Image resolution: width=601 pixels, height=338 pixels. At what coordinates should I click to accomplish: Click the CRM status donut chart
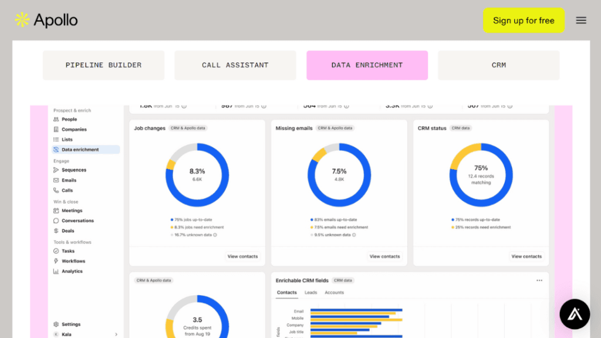[481, 175]
